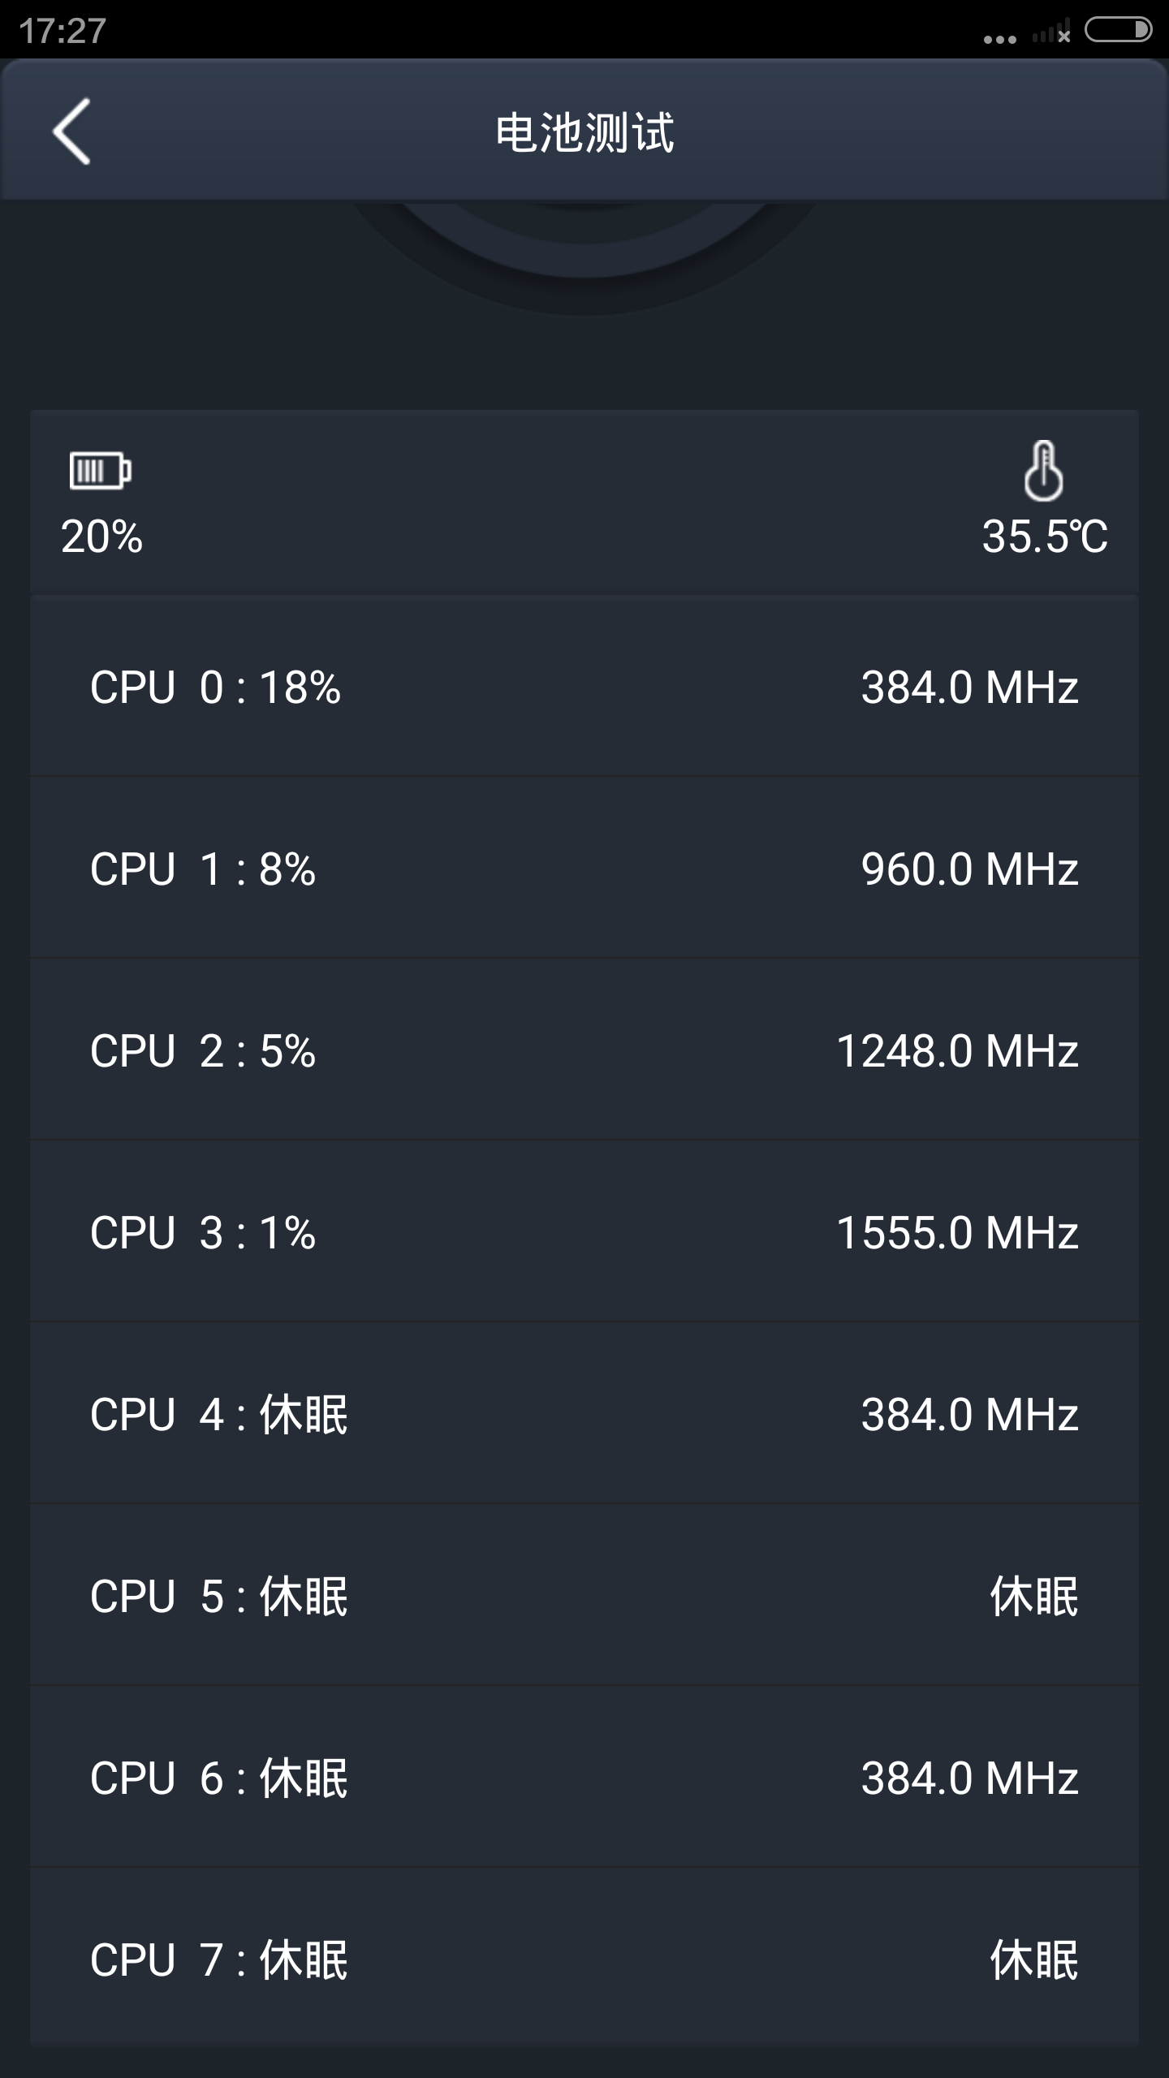Tap the thermometer temperature icon
The width and height of the screenshot is (1169, 2078).
click(1043, 471)
